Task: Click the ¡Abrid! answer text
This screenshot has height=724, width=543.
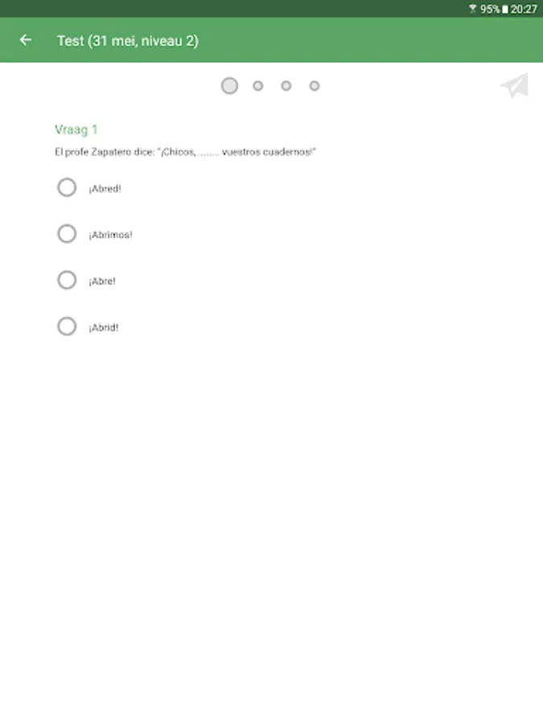Action: tap(104, 327)
